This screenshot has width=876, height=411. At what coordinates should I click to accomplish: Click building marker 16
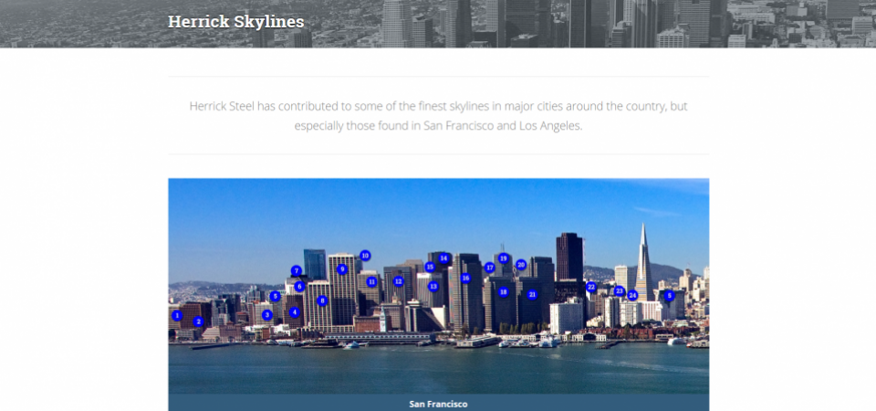(465, 278)
